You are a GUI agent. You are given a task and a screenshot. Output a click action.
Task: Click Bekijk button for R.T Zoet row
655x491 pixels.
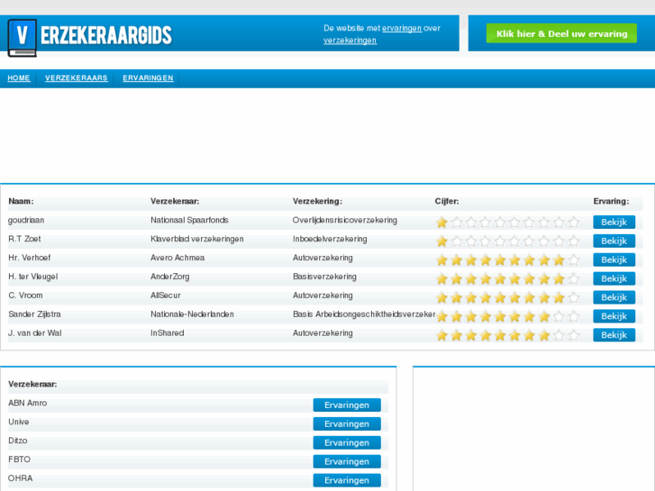pos(614,241)
